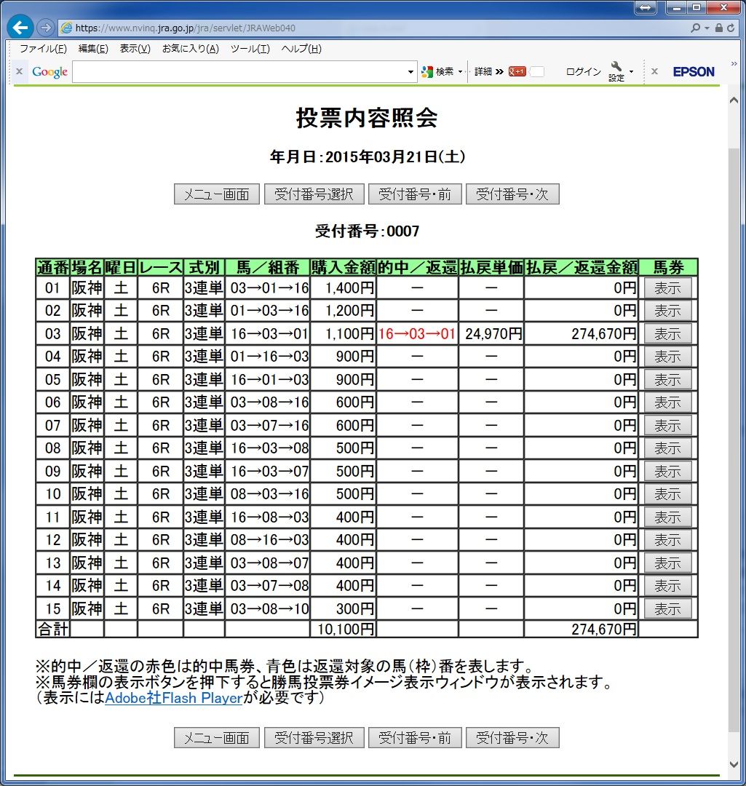Click inside the Google toolbar search field
The height and width of the screenshot is (786, 746).
click(239, 71)
